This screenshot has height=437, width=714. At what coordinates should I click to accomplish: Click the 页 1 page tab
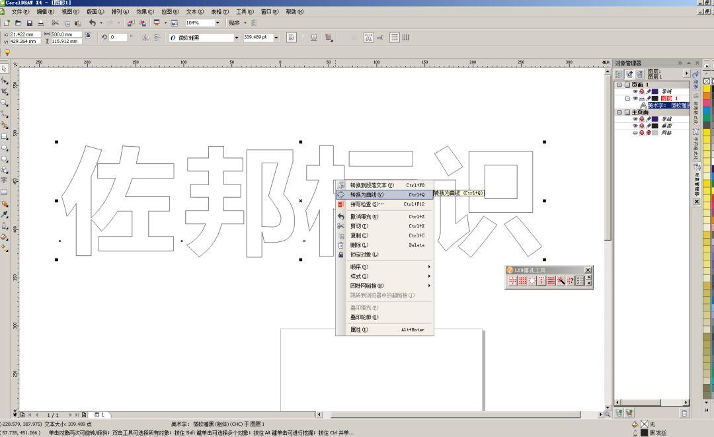point(99,415)
